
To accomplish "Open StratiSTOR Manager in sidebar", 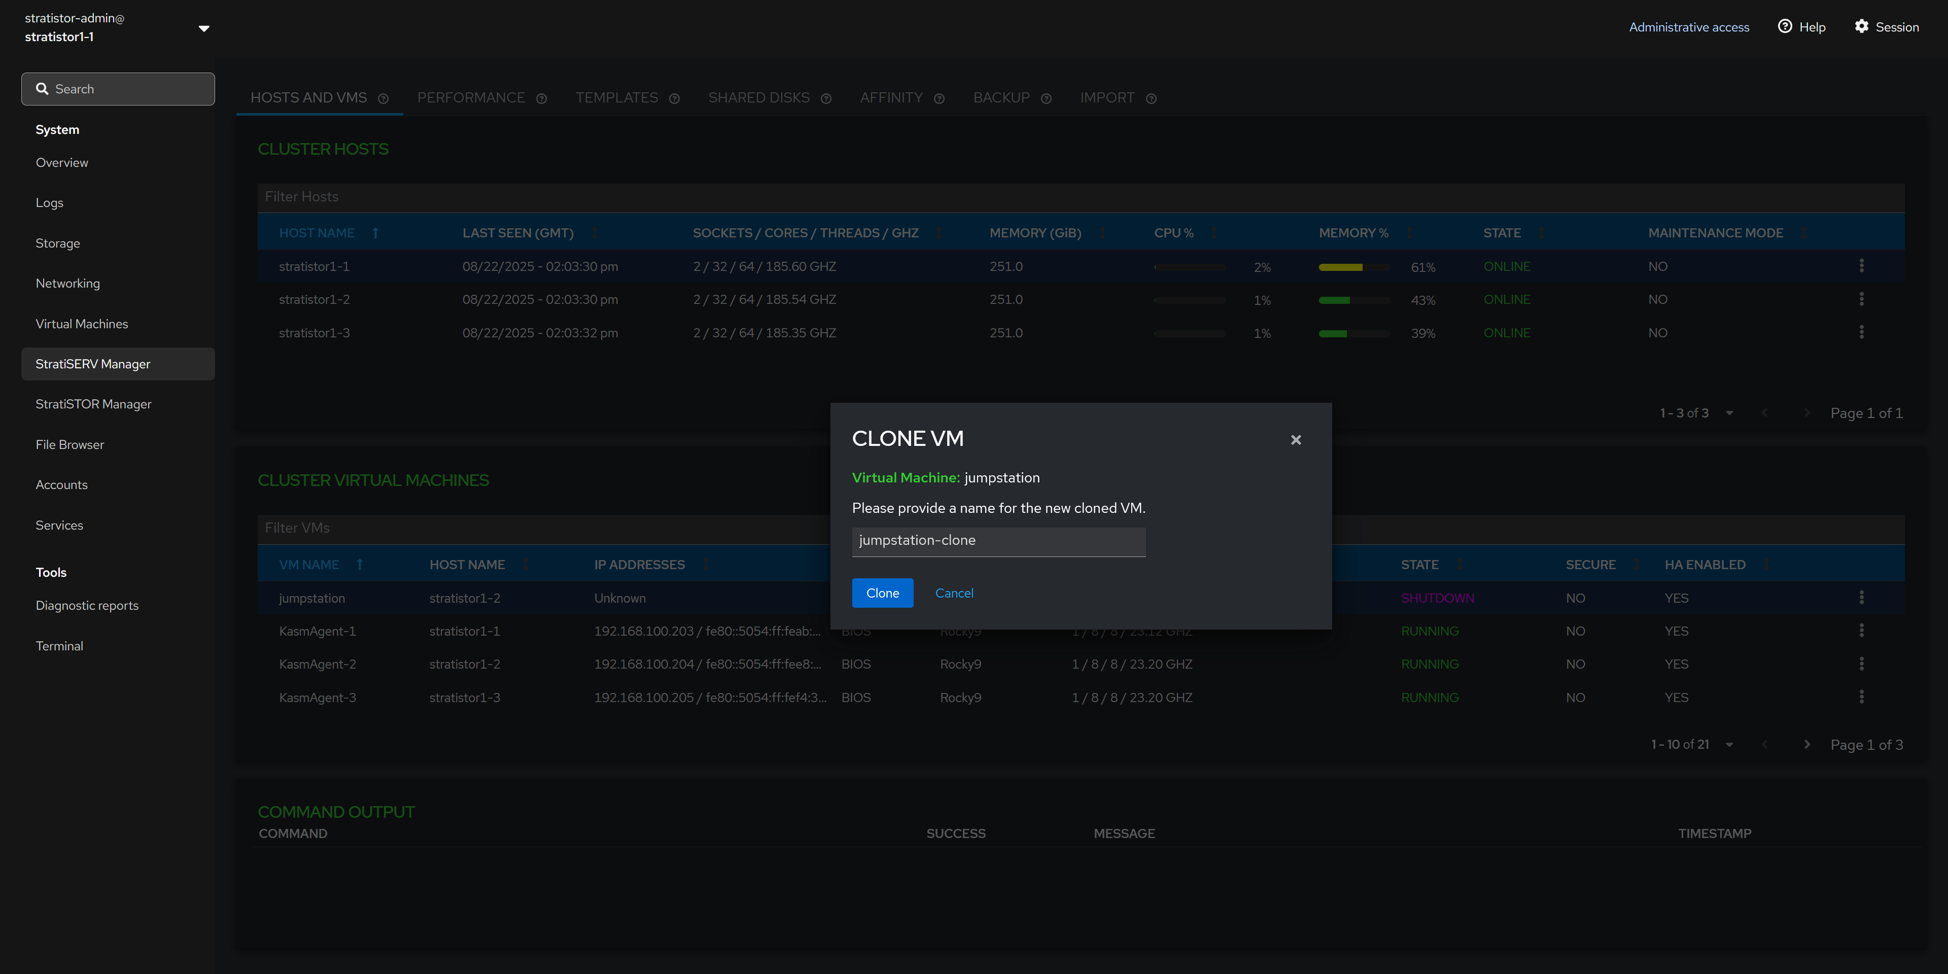I will (94, 404).
